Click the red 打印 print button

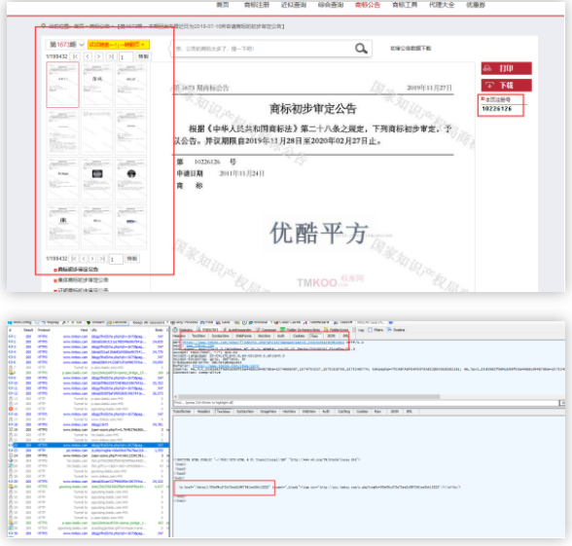coord(506,68)
